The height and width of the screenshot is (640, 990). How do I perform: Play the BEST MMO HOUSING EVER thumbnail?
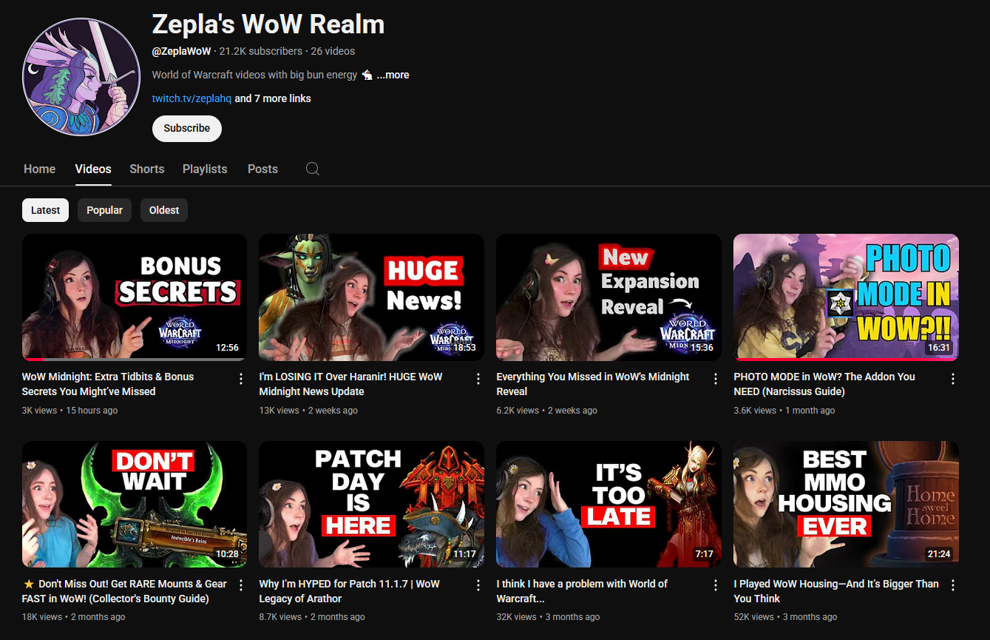coord(846,505)
